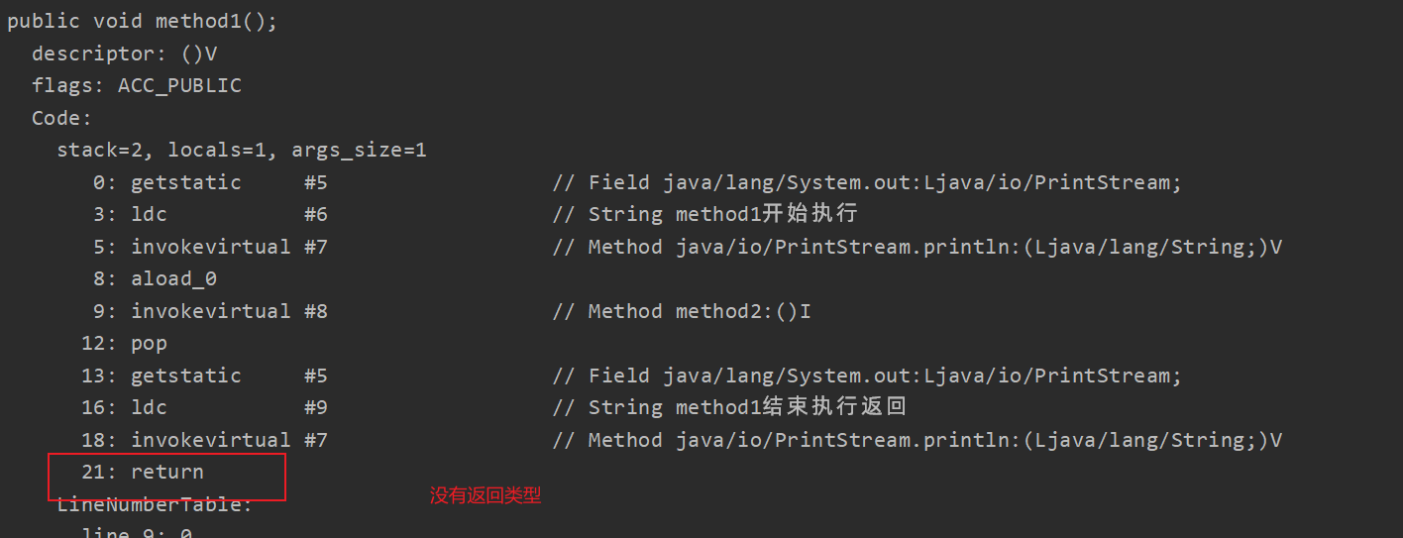Click the "flags: ACC_PUBLIC" line
The width and height of the screenshot is (1403, 538).
(136, 86)
